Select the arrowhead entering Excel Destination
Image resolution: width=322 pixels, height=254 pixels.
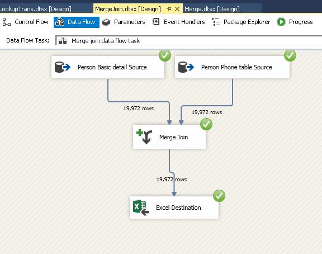pos(174,194)
